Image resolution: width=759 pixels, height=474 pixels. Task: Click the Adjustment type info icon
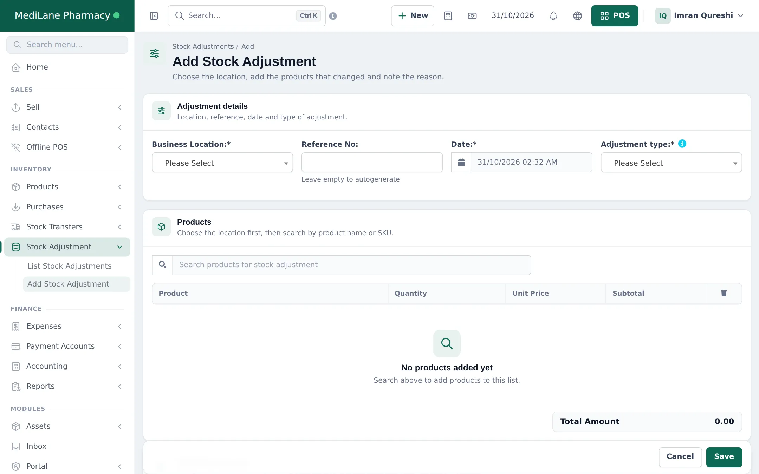[x=682, y=144]
